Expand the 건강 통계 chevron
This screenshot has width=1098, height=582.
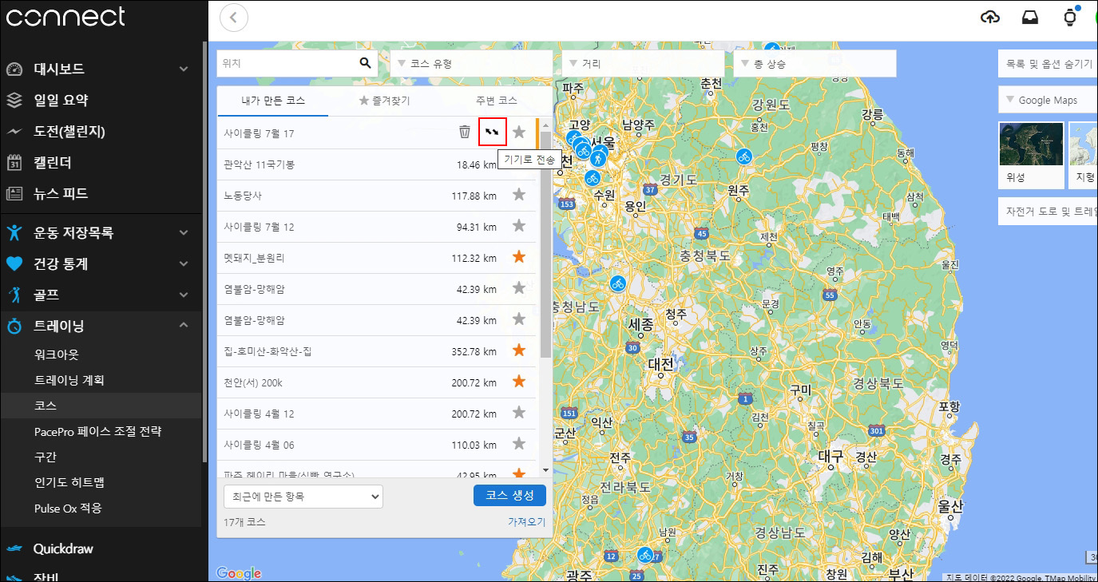click(184, 264)
